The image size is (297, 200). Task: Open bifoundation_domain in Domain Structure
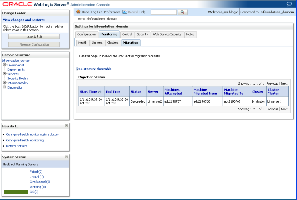[16, 61]
